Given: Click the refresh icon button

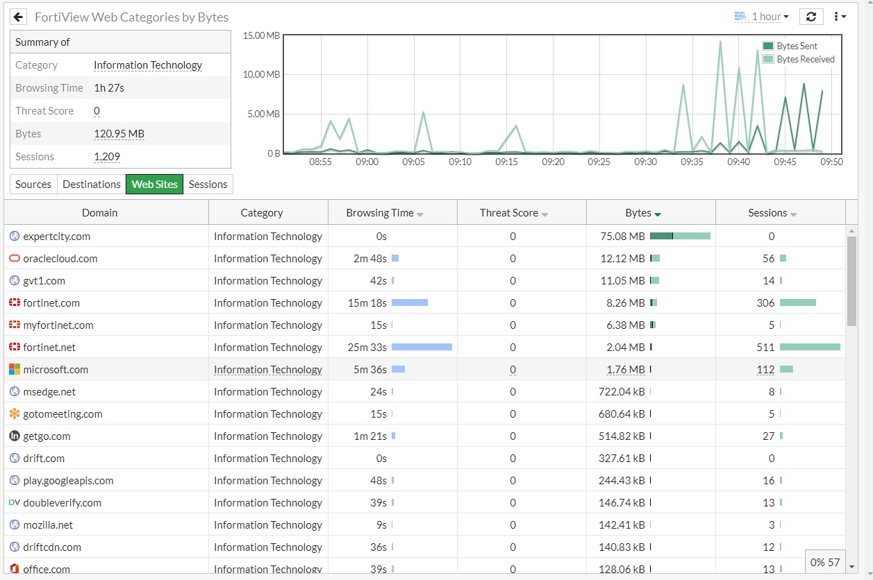Looking at the screenshot, I should [811, 17].
